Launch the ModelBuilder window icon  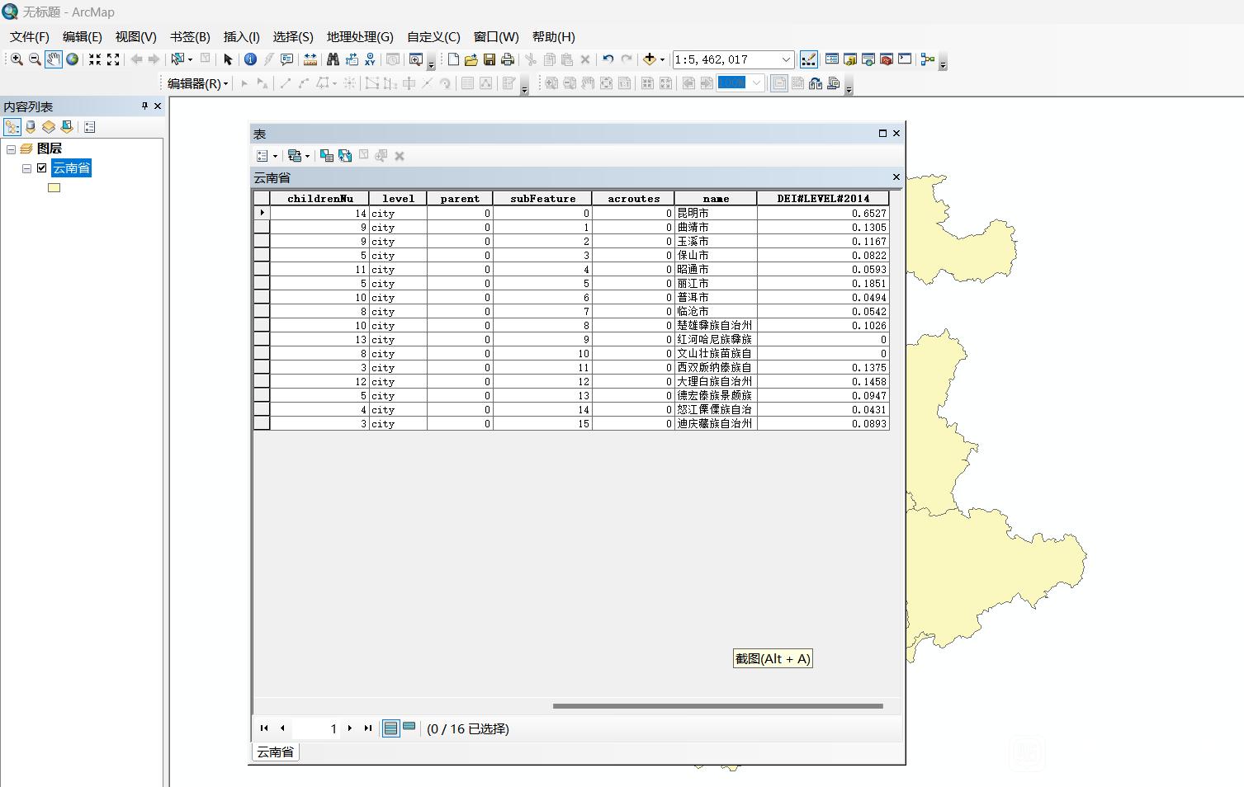928,59
